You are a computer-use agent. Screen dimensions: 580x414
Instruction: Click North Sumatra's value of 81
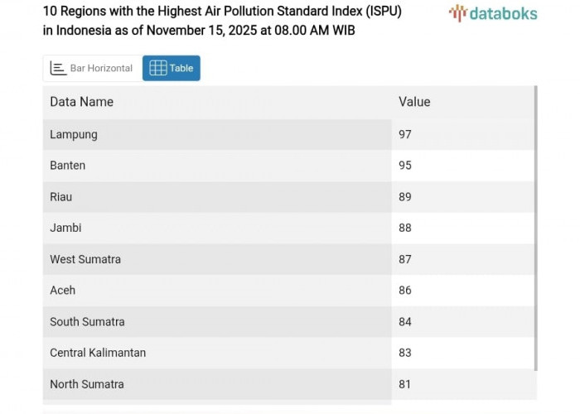405,384
